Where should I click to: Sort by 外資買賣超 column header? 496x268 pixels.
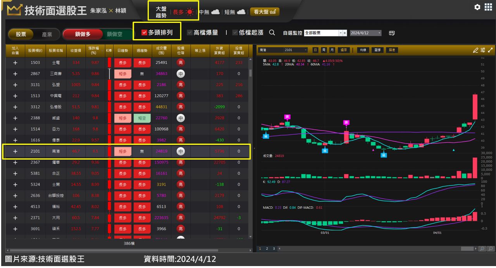click(x=220, y=50)
